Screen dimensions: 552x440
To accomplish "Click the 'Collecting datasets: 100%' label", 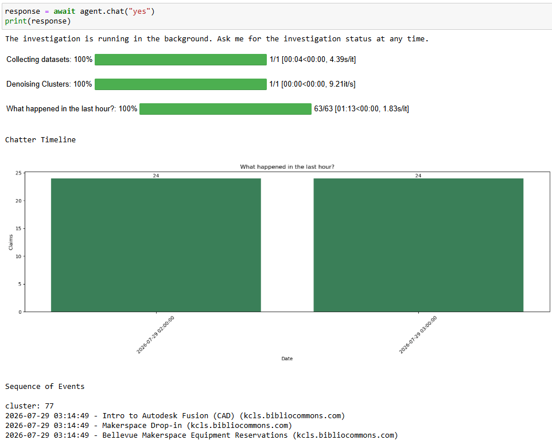I will [x=49, y=60].
